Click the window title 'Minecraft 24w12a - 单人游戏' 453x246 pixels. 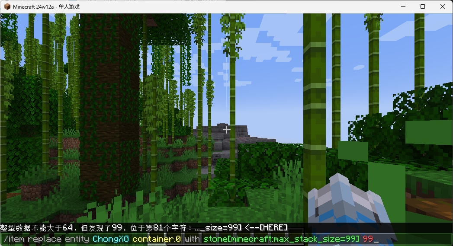click(x=46, y=6)
